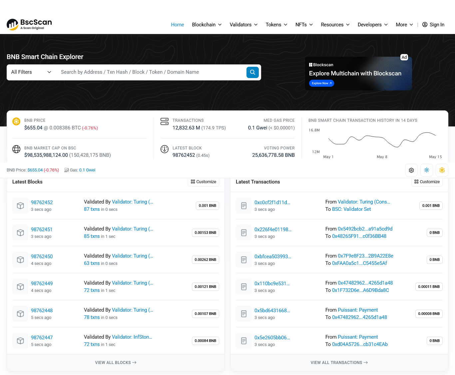Click Explore Now in the Blockscan ad
Viewport: 455px width, 375px height.
pyautogui.click(x=321, y=83)
